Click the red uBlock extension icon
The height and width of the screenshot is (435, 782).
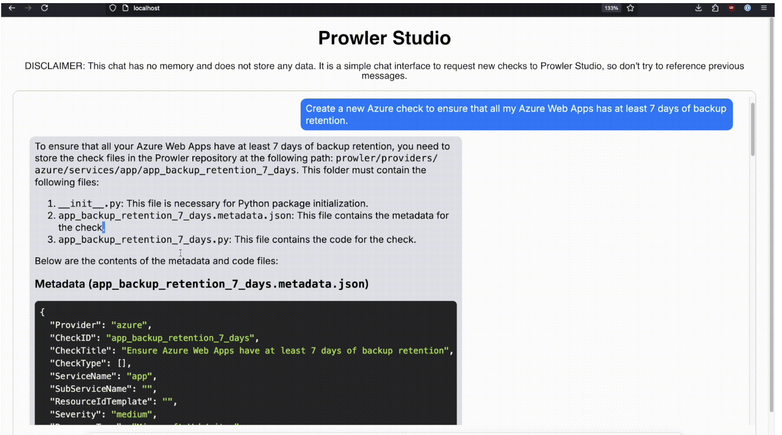(731, 8)
